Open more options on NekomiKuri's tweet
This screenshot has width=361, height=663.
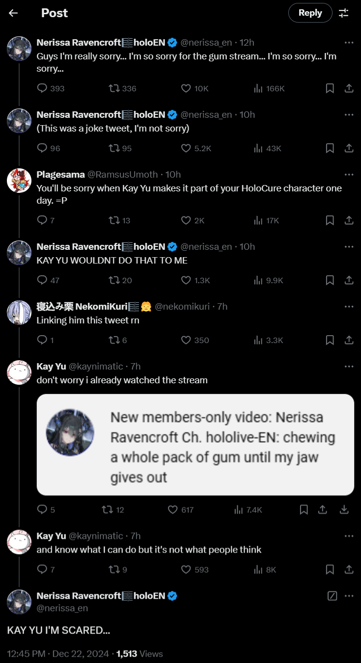[x=349, y=306]
